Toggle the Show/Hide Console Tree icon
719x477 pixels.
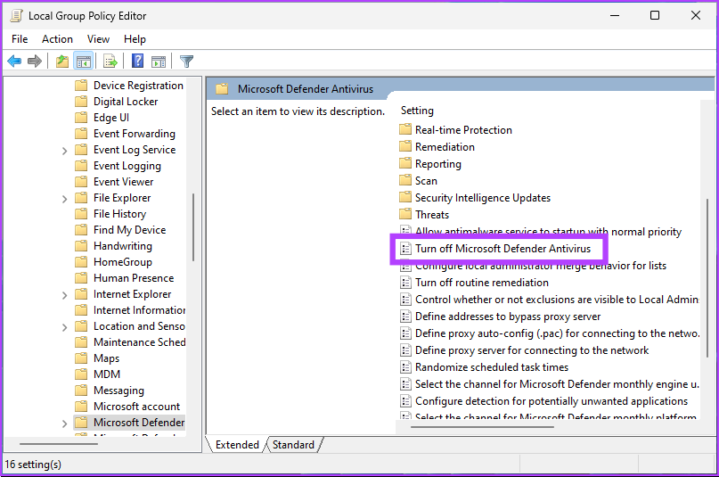coord(83,62)
